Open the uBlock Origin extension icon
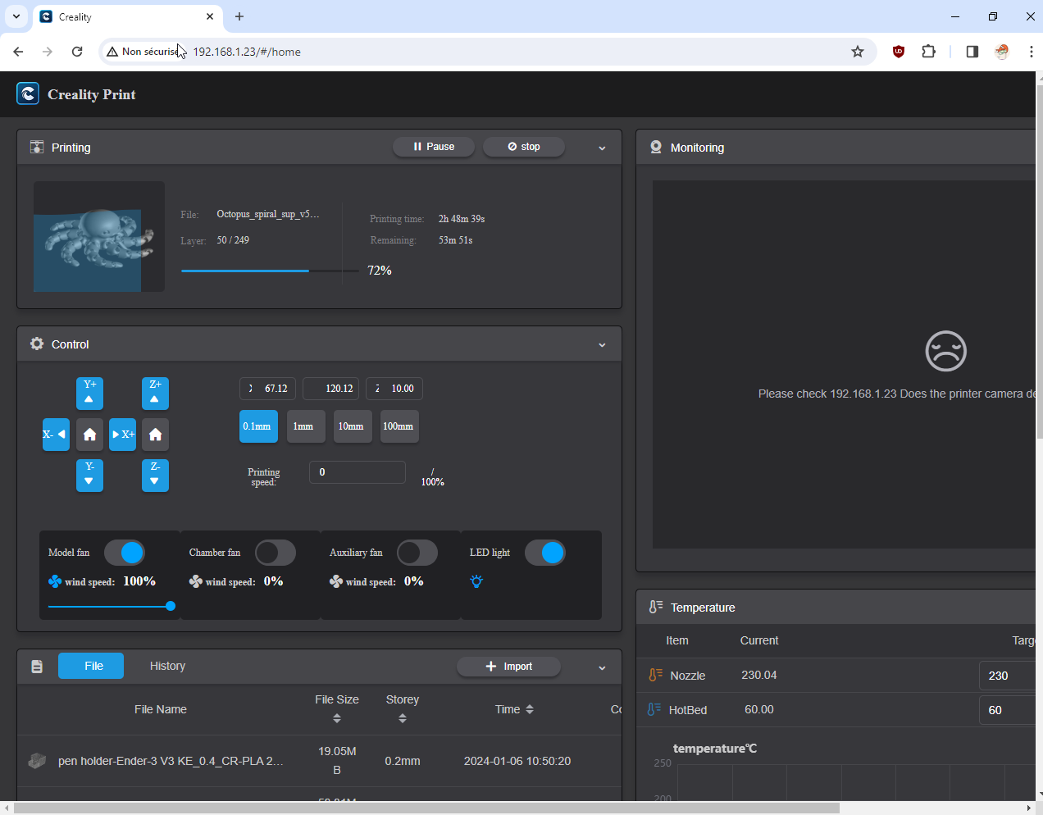1043x815 pixels. (x=899, y=52)
